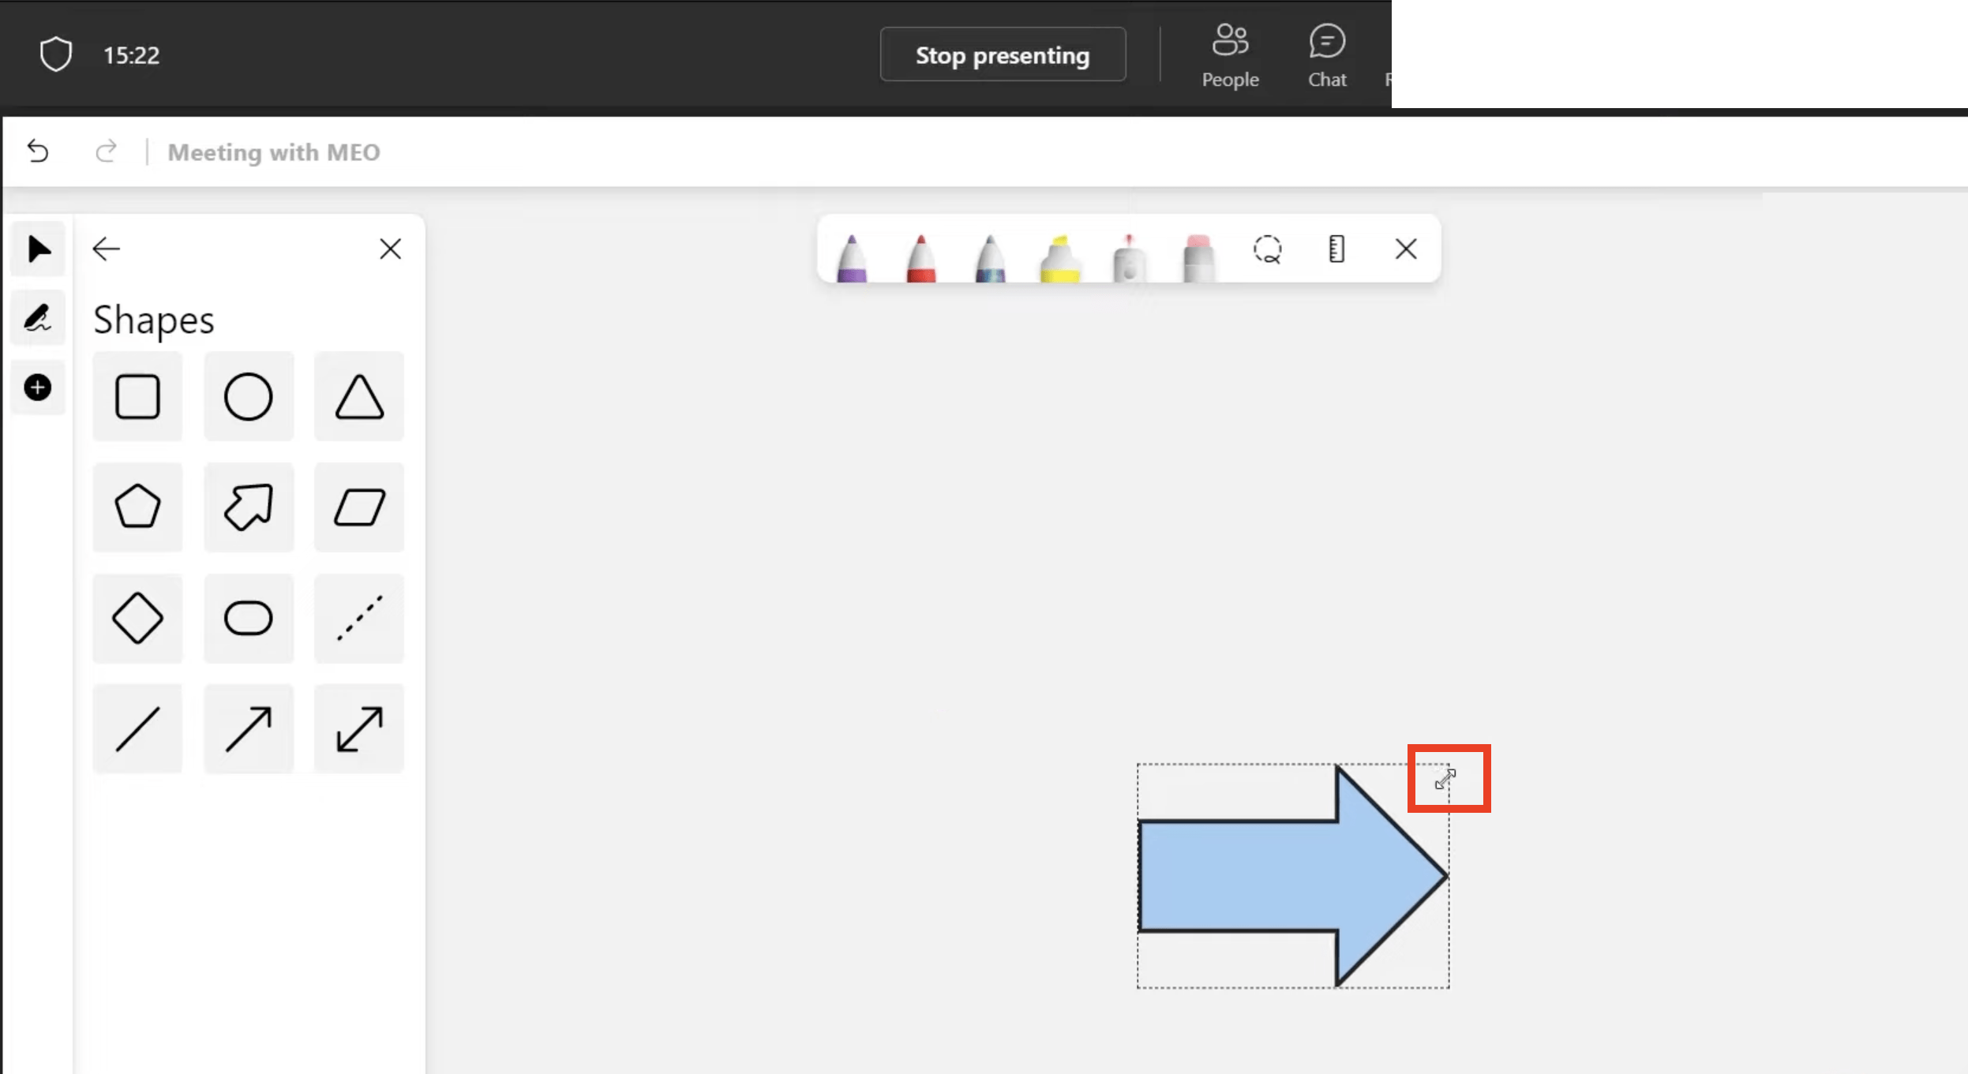The height and width of the screenshot is (1074, 1968).
Task: Select the rounded rectangle shape
Action: tap(248, 618)
